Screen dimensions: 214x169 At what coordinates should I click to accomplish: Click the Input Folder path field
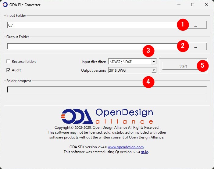coord(95,25)
